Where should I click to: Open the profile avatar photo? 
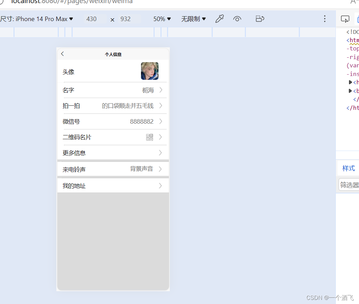[149, 71]
